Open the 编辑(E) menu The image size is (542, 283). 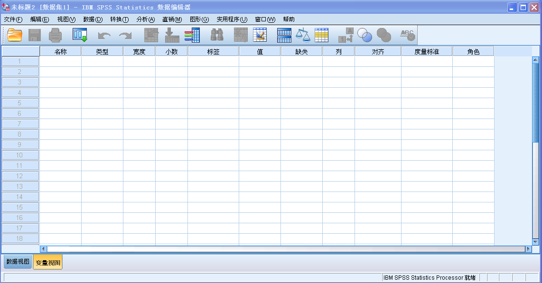pyautogui.click(x=39, y=19)
